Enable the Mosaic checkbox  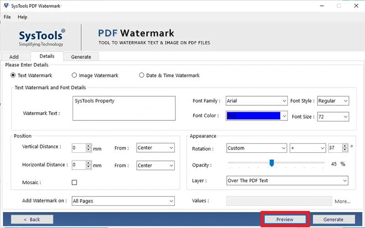(74, 182)
